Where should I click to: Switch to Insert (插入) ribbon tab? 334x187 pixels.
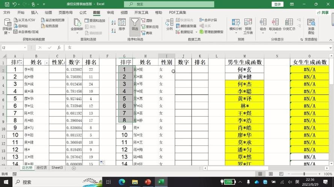pos(35,12)
